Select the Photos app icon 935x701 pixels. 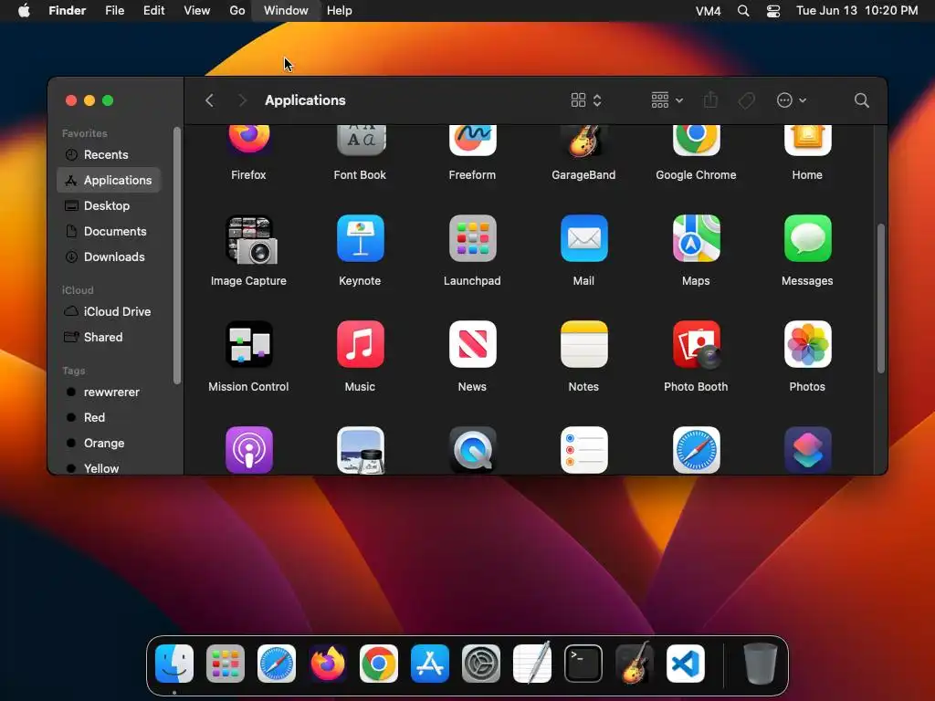(x=807, y=344)
